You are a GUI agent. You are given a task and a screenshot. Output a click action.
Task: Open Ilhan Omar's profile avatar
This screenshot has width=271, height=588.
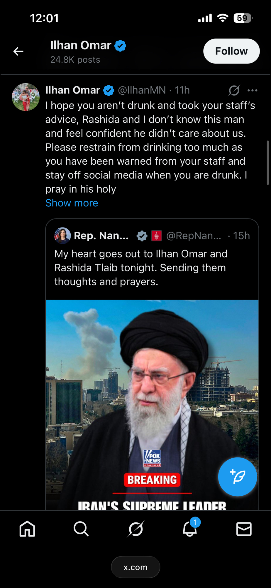[x=26, y=97]
